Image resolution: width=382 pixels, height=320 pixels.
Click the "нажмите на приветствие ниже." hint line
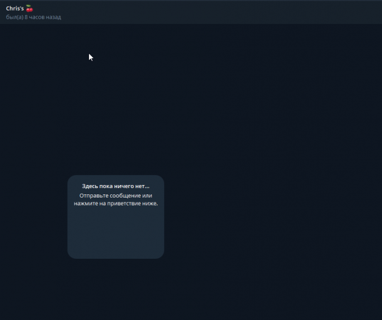(x=116, y=204)
